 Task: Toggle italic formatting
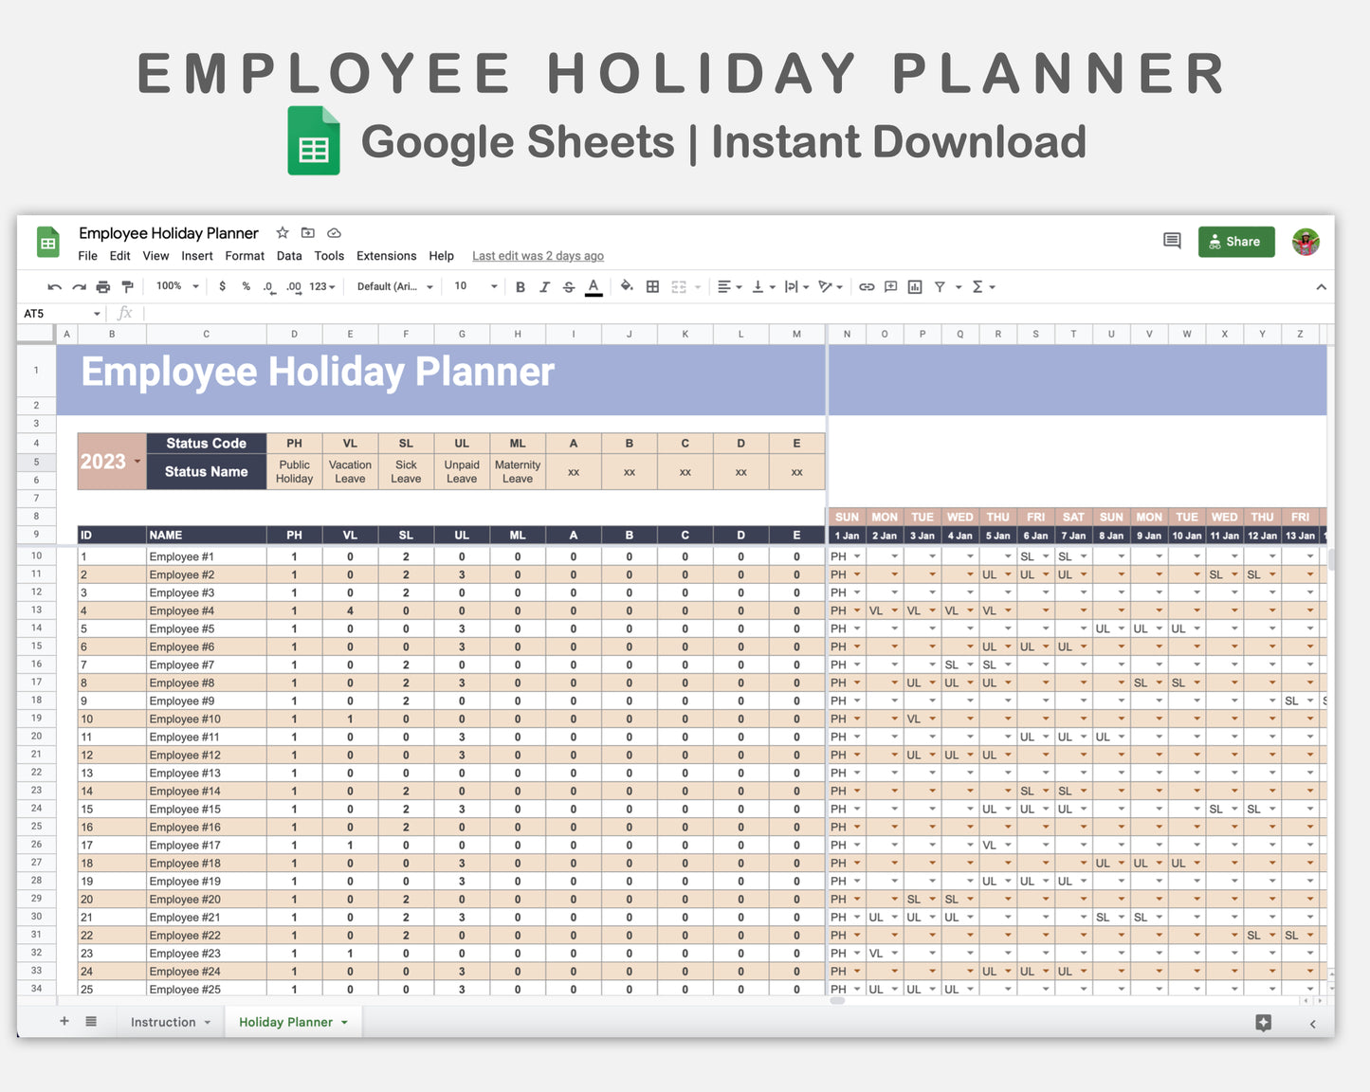tap(544, 286)
